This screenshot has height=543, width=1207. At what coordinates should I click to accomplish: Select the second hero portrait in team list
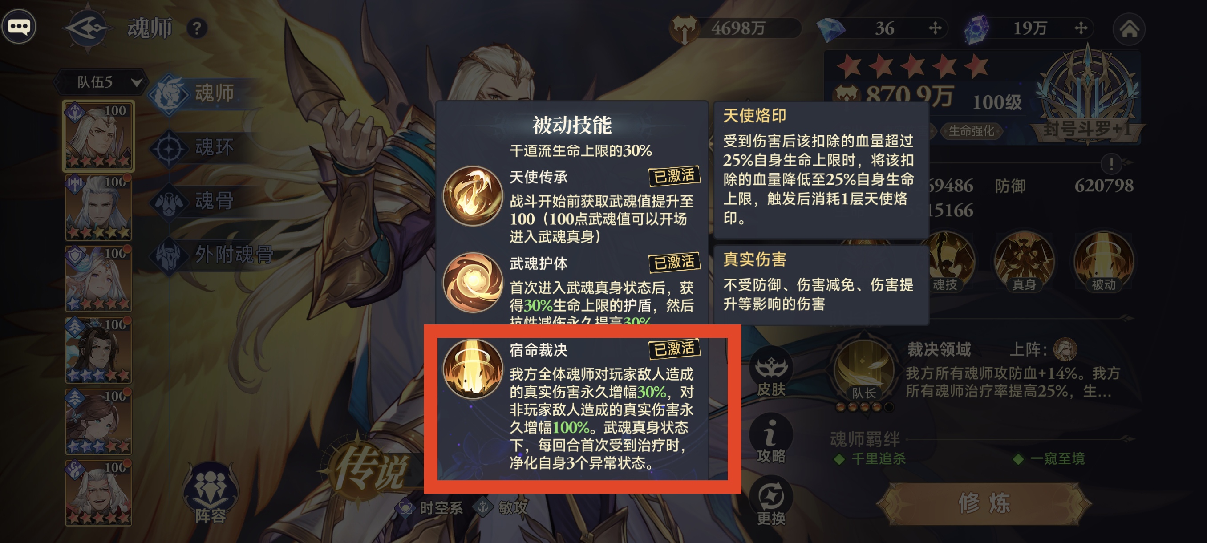pyautogui.click(x=98, y=207)
